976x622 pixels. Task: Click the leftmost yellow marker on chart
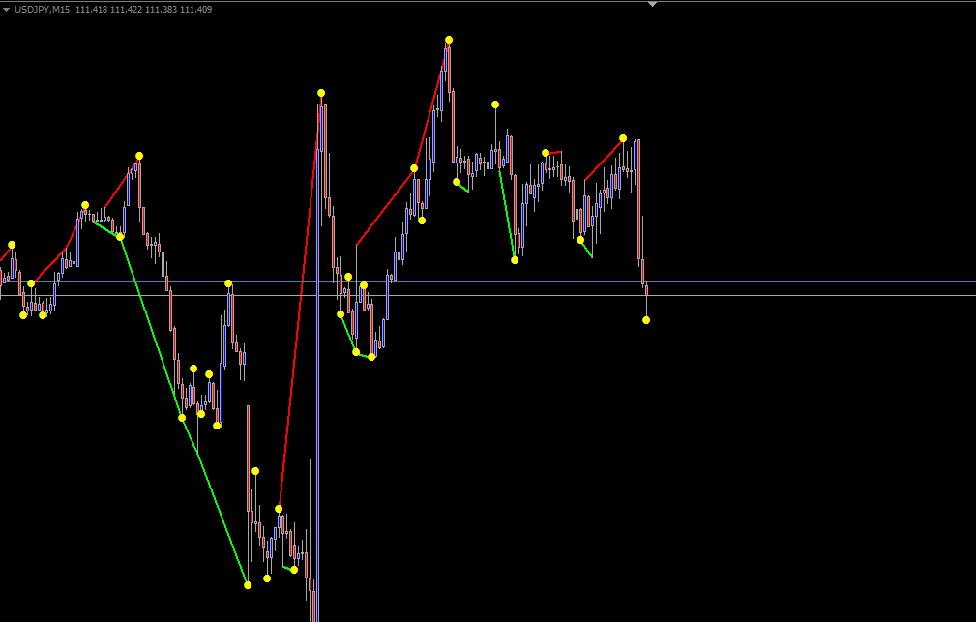click(x=12, y=245)
